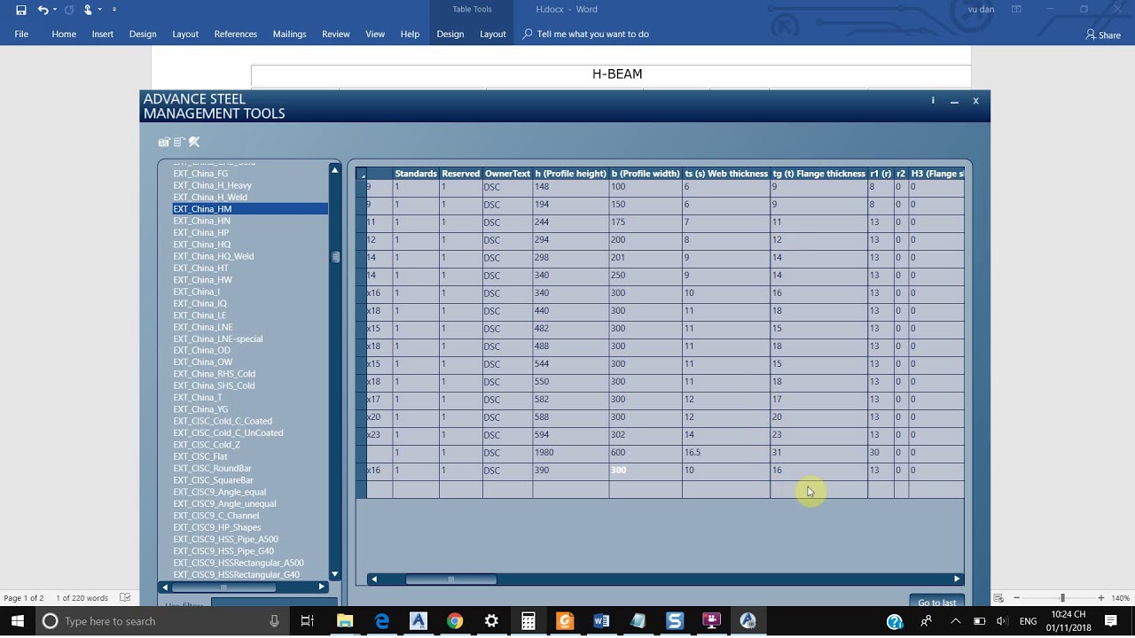The width and height of the screenshot is (1135, 638).
Task: Click the scroll up arrow of the table list
Action: point(334,169)
